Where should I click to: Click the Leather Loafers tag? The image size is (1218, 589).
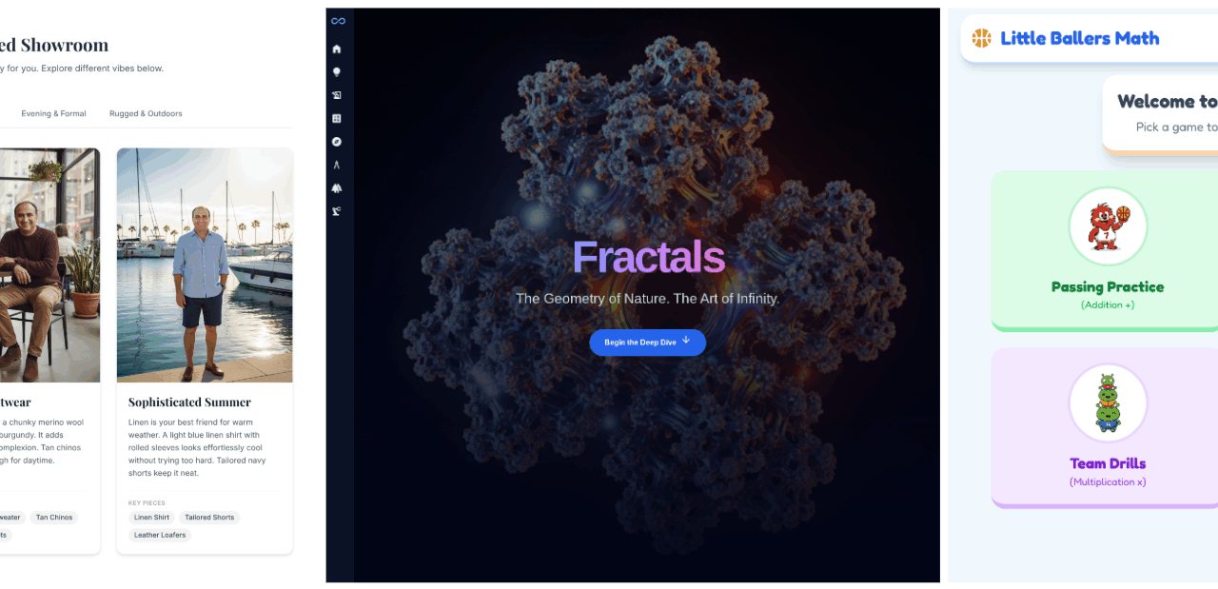point(160,535)
